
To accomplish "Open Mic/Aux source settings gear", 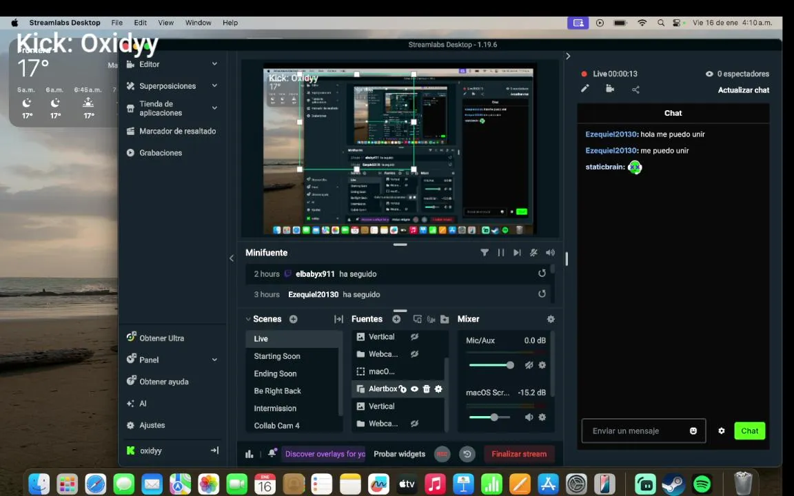I will point(542,365).
